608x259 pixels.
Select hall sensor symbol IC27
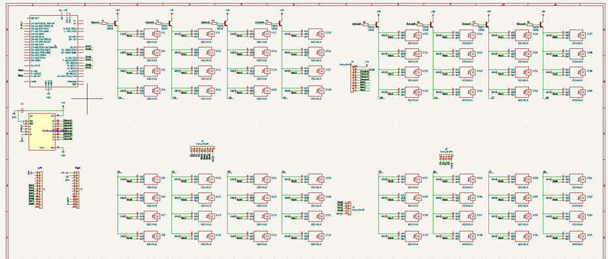point(316,71)
